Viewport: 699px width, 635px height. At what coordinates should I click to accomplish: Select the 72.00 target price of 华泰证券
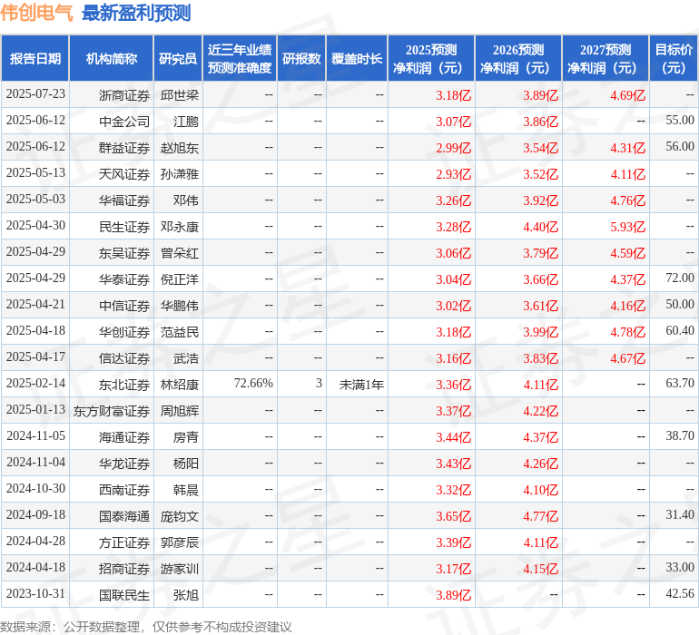coord(680,278)
